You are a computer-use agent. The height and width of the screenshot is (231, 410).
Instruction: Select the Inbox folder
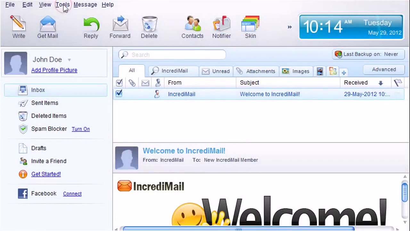coord(56,90)
